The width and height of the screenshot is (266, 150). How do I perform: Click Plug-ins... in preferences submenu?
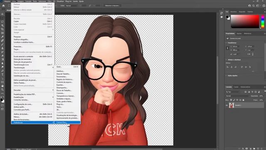[67, 104]
